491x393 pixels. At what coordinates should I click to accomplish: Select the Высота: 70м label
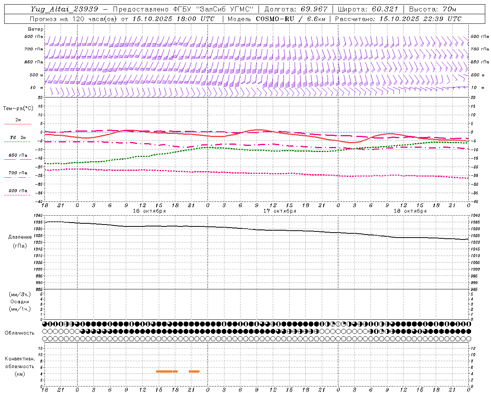[x=433, y=9]
